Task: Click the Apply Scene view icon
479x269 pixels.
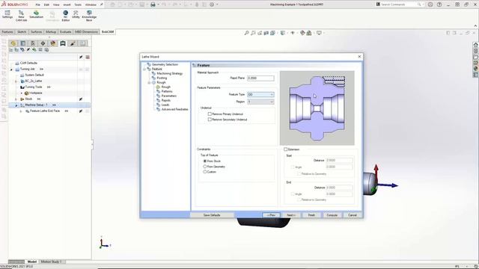Action: pos(309,33)
